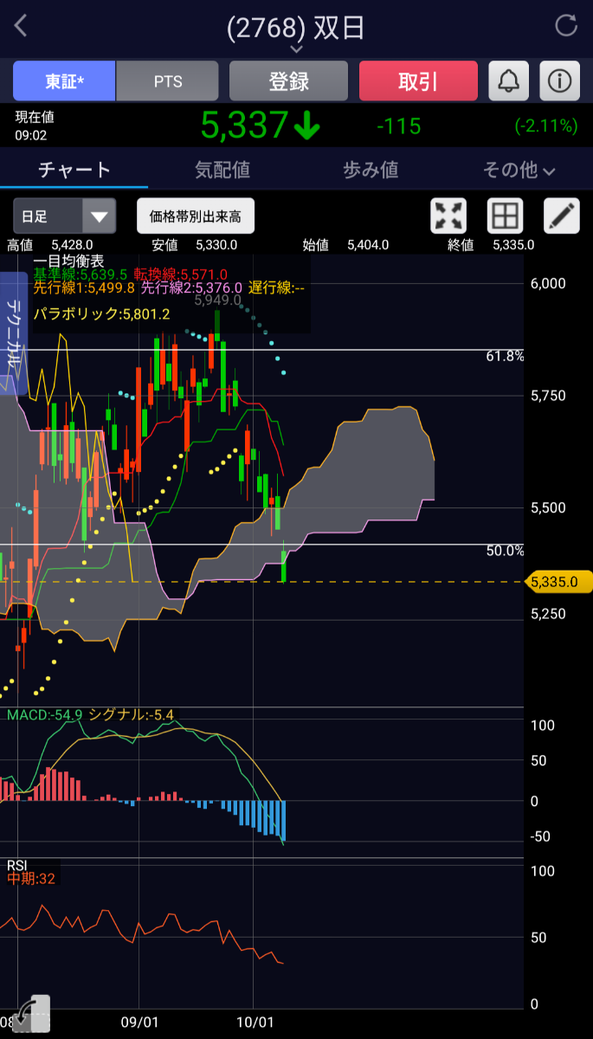Tap the 登録 button
593x1039 pixels.
coord(288,81)
